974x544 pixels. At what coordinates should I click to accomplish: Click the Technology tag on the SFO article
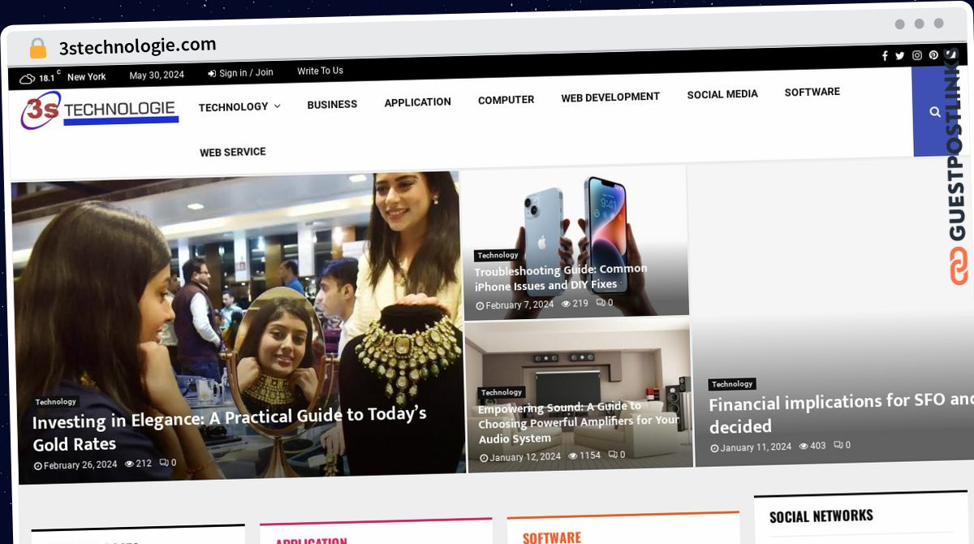[x=732, y=384]
